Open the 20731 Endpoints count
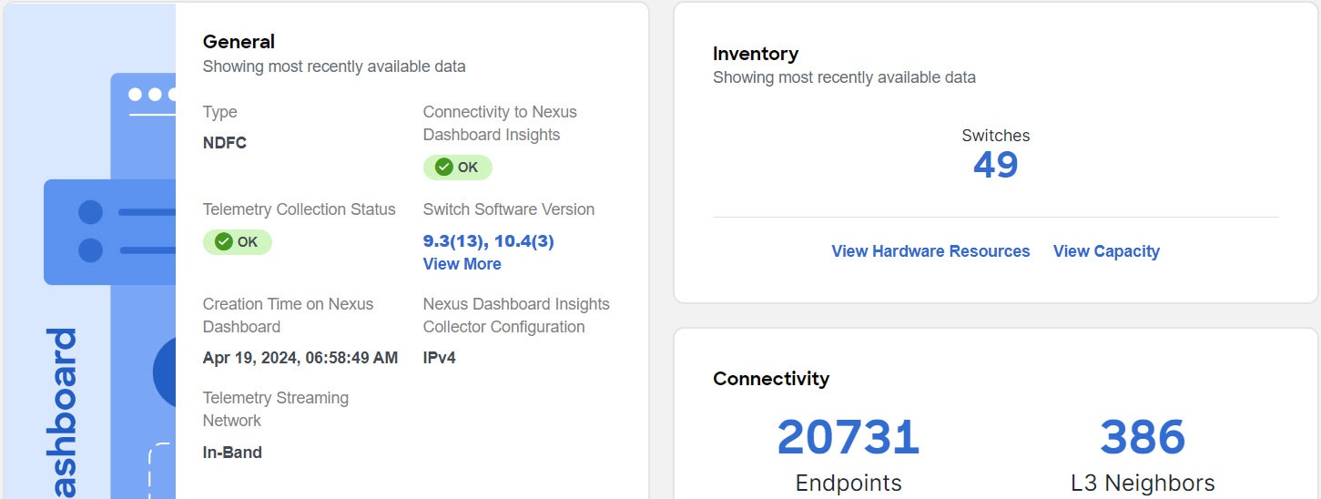Image resolution: width=1321 pixels, height=499 pixels. tap(848, 438)
